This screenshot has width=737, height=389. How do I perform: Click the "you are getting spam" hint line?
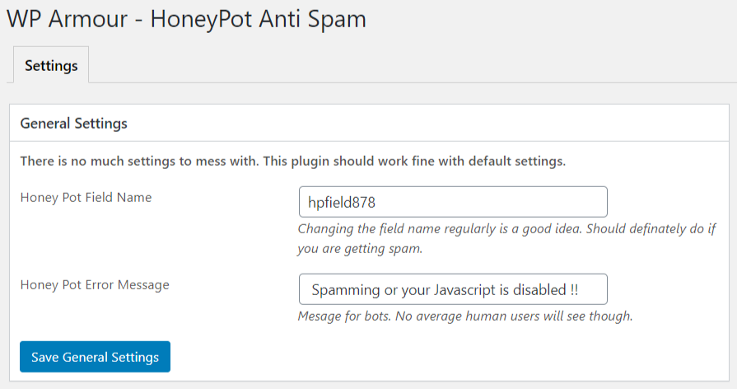pyautogui.click(x=360, y=248)
